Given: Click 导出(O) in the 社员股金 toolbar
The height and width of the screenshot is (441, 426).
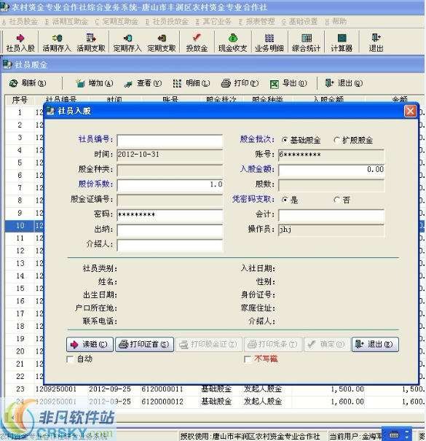Looking at the screenshot, I should coord(288,83).
